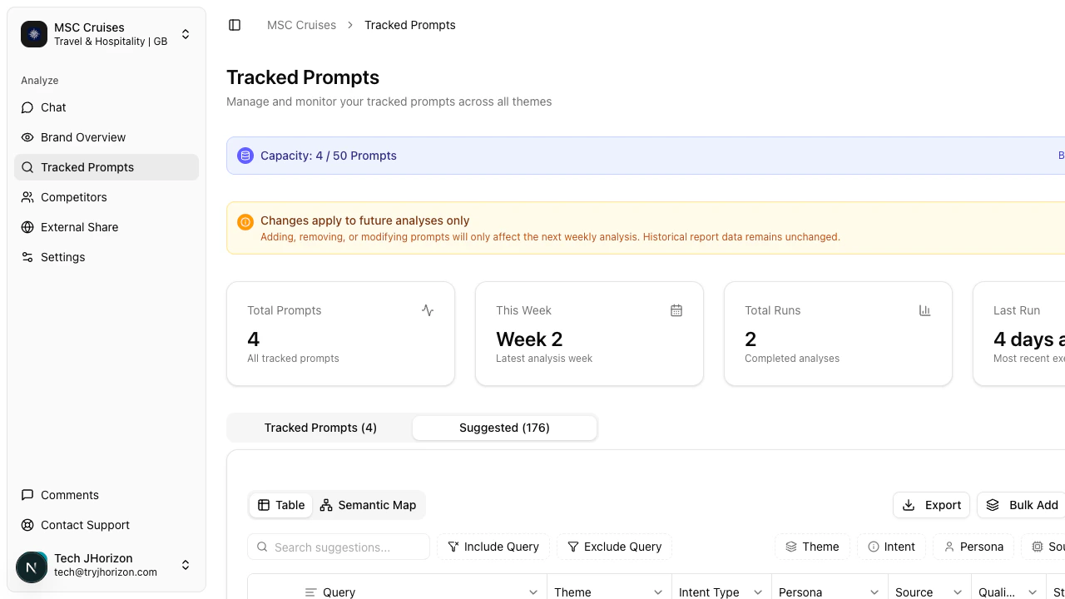This screenshot has height=599, width=1065.
Task: Switch to the Suggested (176) tab
Action: (x=504, y=428)
